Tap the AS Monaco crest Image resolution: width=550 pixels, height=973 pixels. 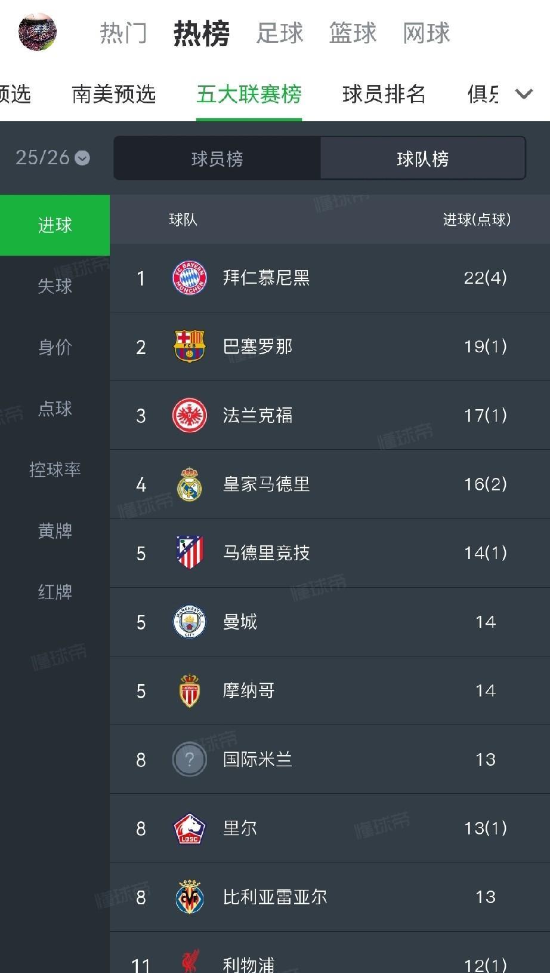tap(189, 690)
